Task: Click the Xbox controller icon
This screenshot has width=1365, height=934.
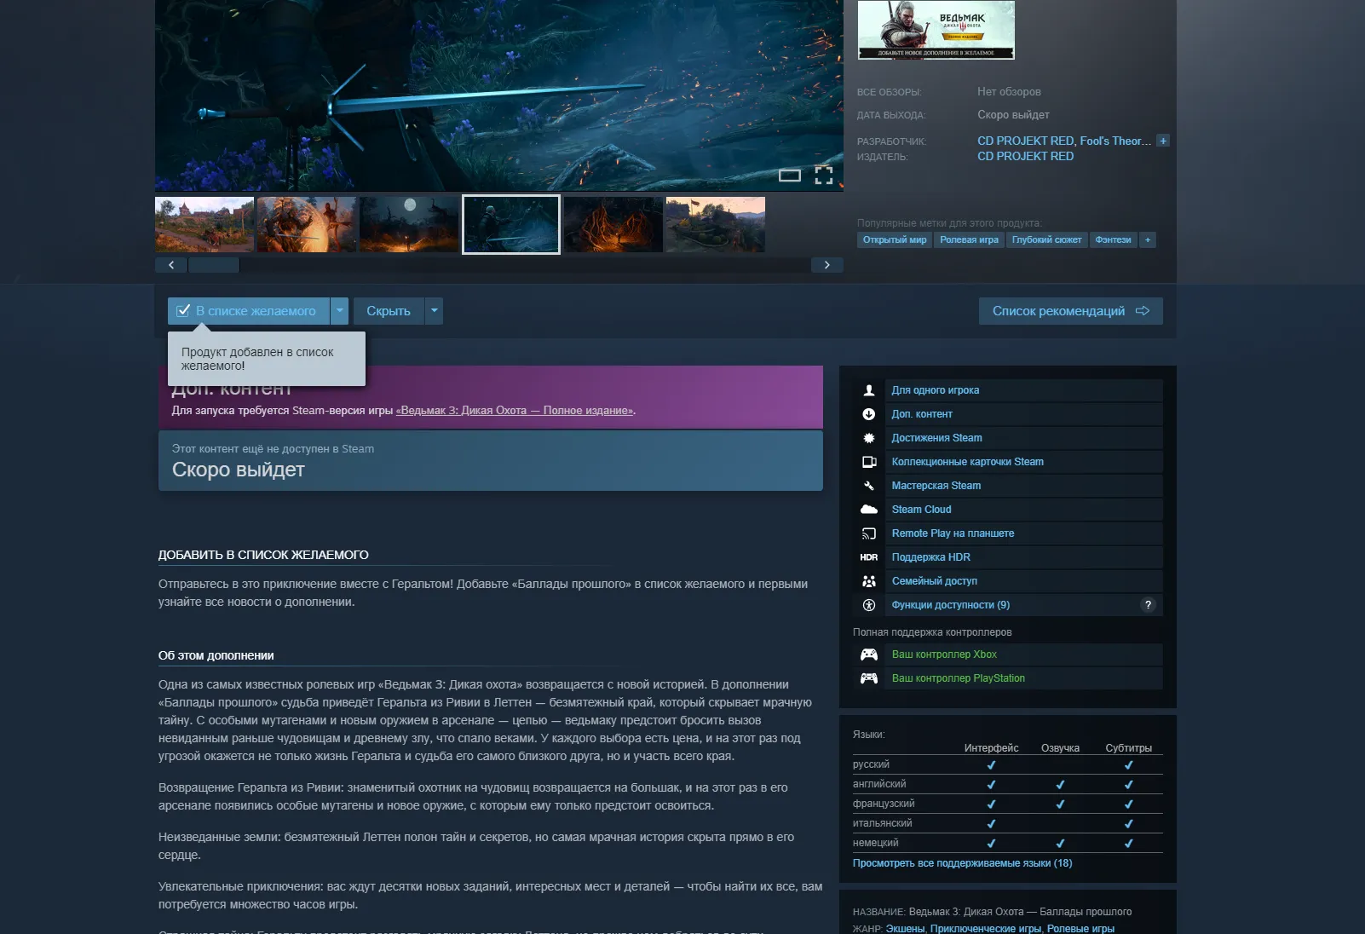Action: click(x=869, y=654)
